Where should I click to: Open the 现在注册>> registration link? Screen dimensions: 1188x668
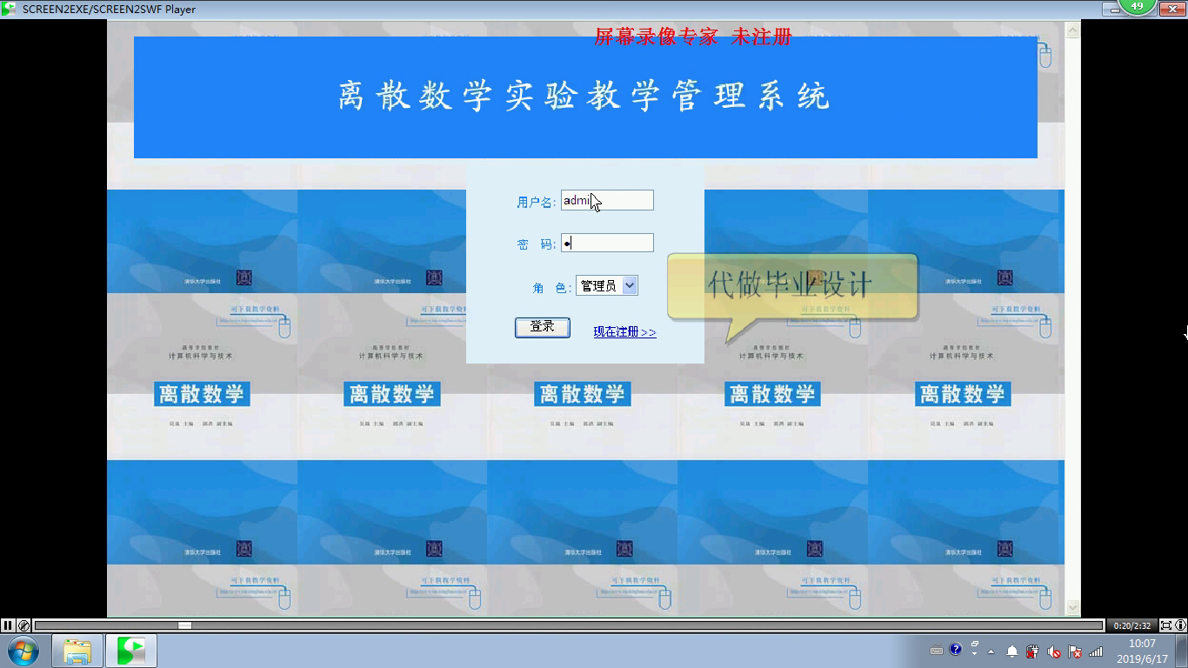pos(624,331)
